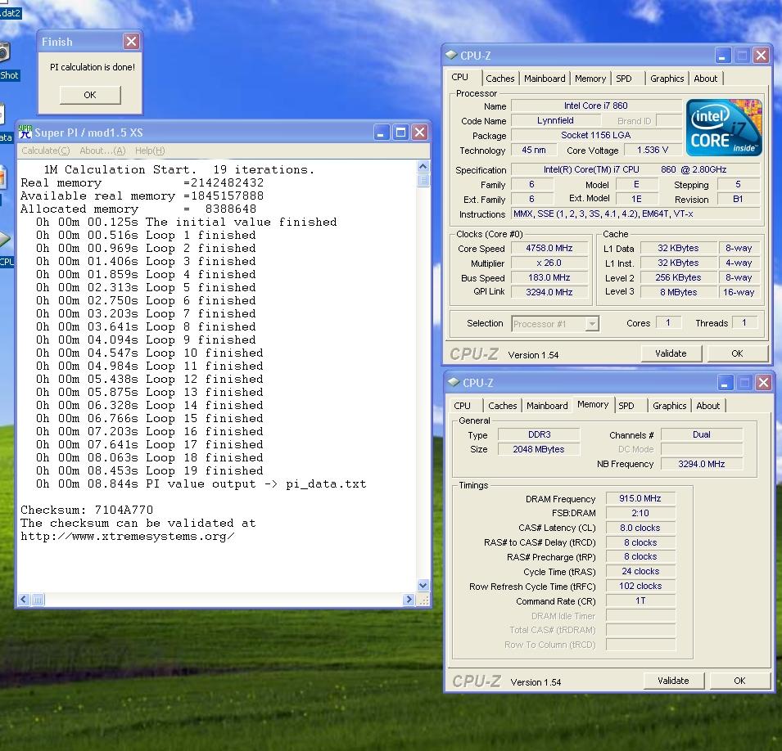Click the Core Speed 4758.0 MHz field
Image resolution: width=782 pixels, height=751 pixels.
(549, 248)
